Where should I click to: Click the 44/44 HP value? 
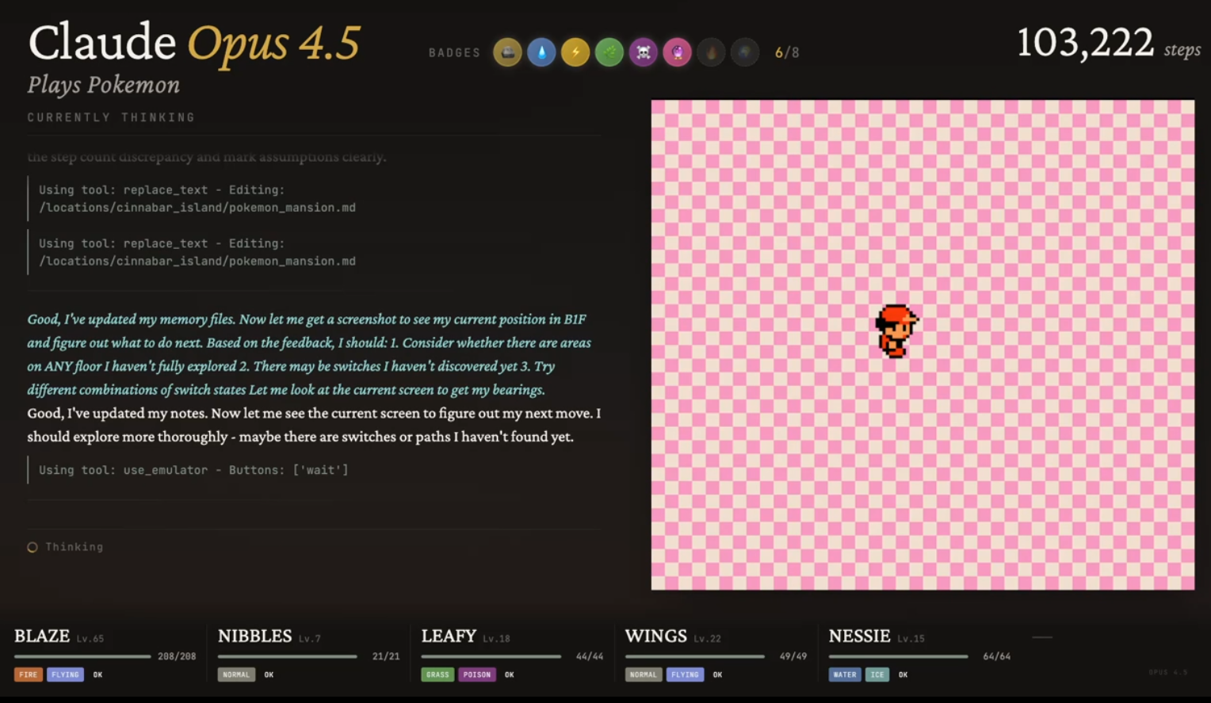coord(590,656)
